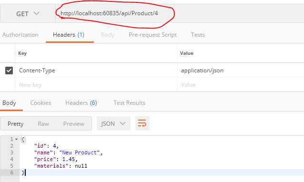Viewport: 304px width, 182px height.
Task: Open the request Body tab
Action: pyautogui.click(x=108, y=35)
